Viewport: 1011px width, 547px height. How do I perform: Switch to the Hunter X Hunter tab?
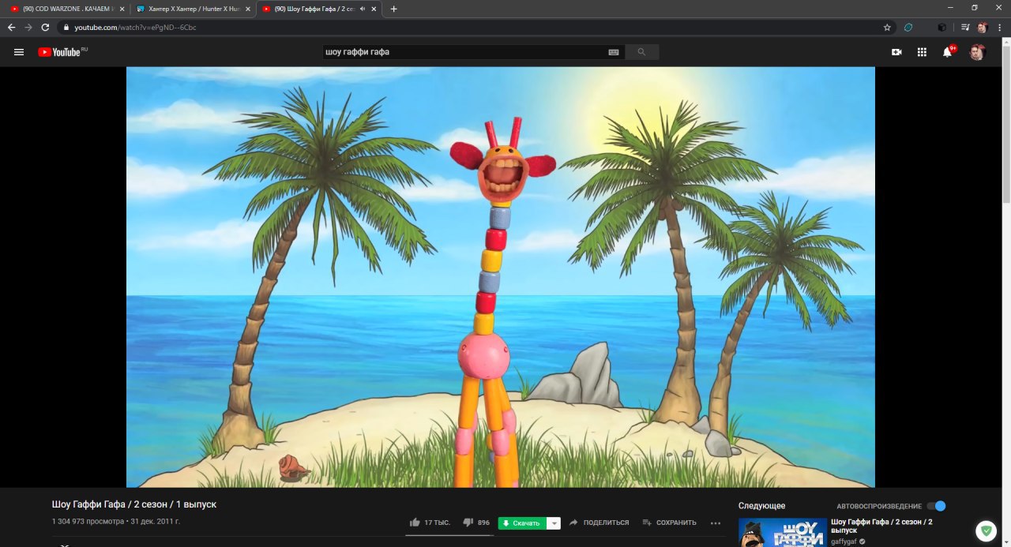coord(192,9)
